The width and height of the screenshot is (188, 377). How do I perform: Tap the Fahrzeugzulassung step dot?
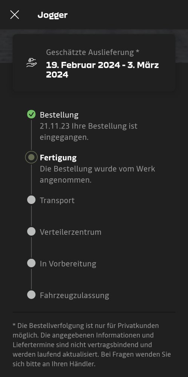pyautogui.click(x=31, y=295)
